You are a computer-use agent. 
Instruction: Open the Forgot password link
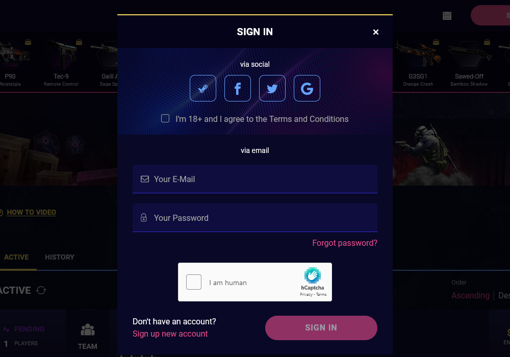pyautogui.click(x=345, y=243)
